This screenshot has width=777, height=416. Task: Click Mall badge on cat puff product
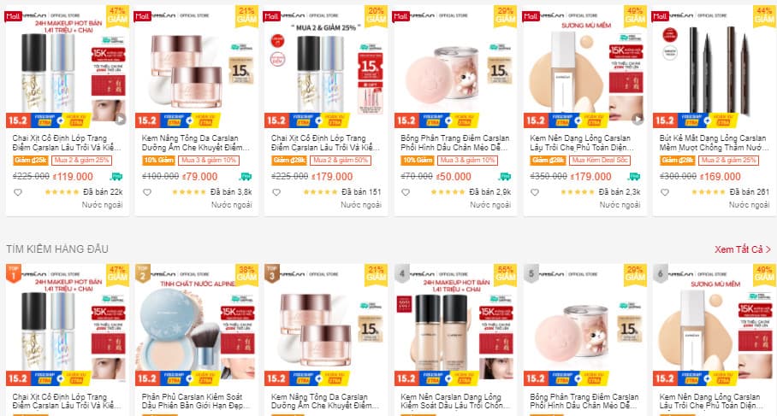401,16
